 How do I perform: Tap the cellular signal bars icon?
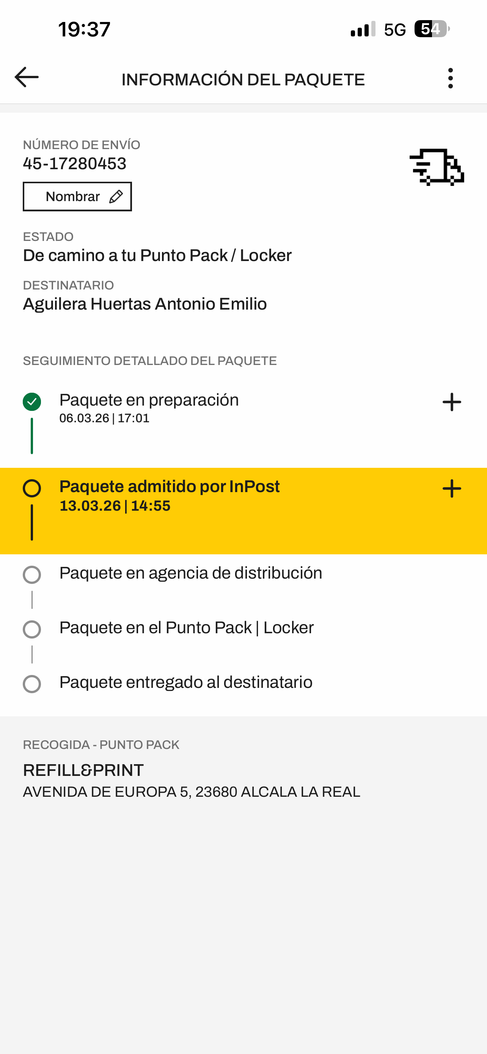[363, 30]
